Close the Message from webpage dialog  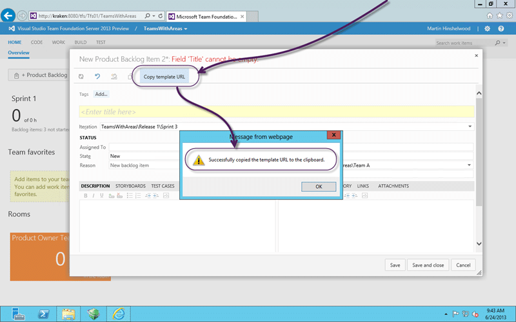coord(333,135)
